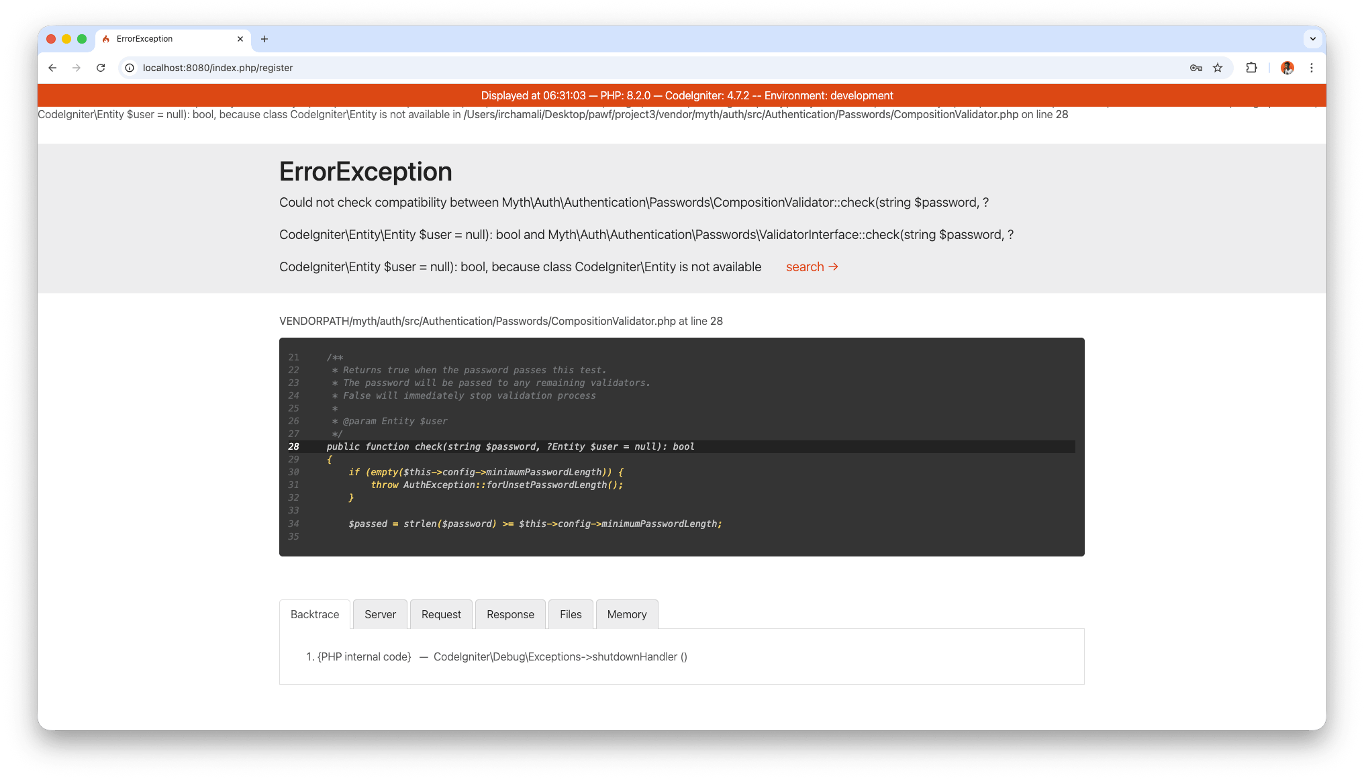Viewport: 1364px width, 780px height.
Task: Click the 'if (empty($this->config' code line
Action: point(486,473)
